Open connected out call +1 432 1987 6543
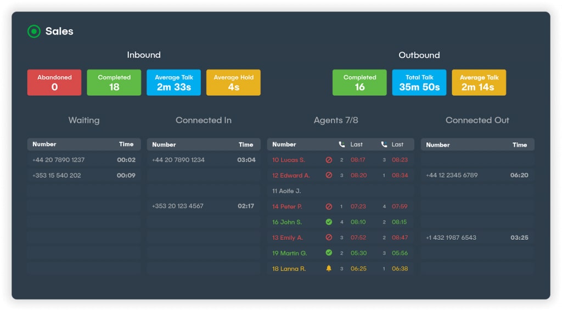Viewport: 562px width, 311px height. tap(451, 238)
